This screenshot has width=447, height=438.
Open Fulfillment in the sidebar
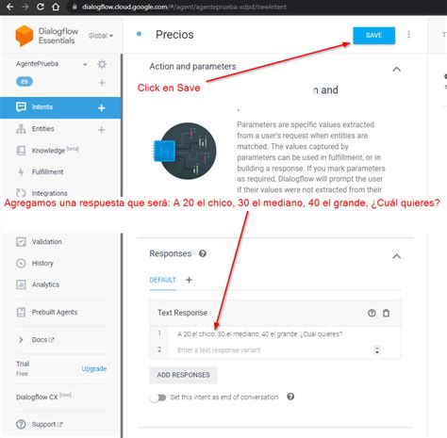pos(47,171)
